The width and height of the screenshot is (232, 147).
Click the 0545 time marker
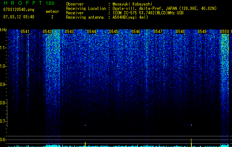(114, 32)
